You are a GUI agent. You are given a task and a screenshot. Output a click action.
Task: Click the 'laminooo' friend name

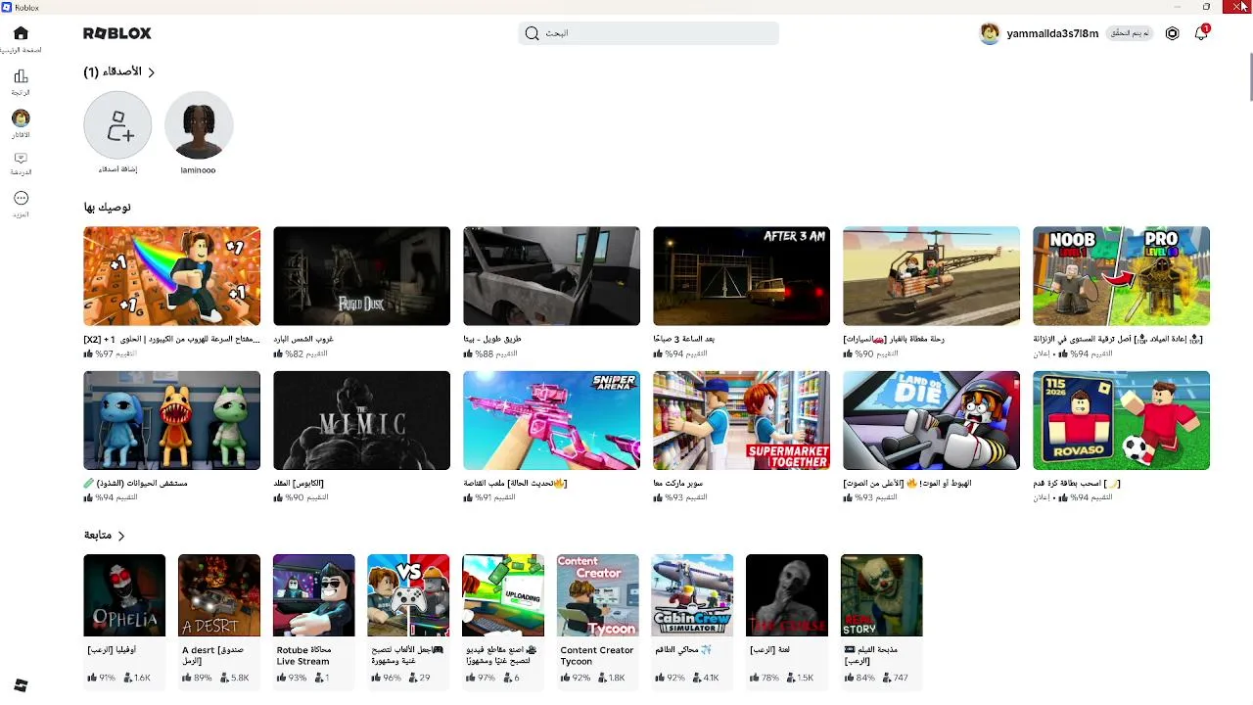pos(199,170)
